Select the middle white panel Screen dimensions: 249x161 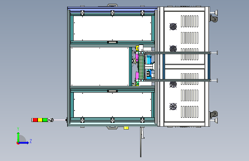(x=100, y=66)
